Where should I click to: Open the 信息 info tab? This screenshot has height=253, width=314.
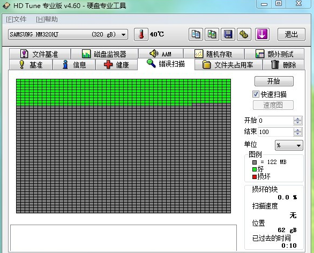pyautogui.click(x=74, y=65)
